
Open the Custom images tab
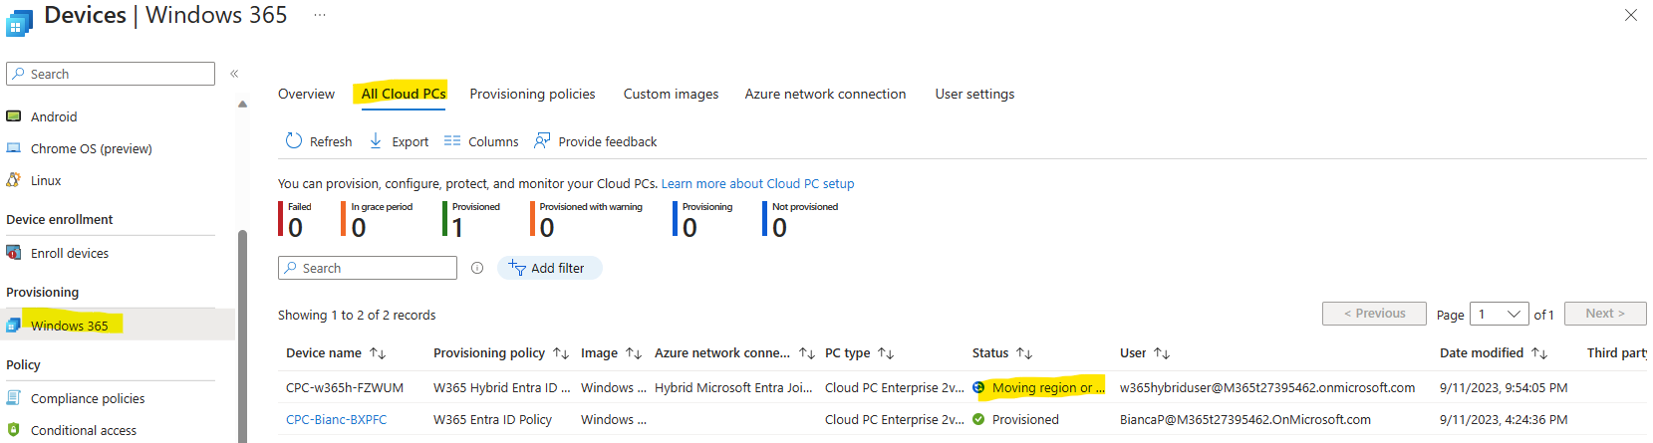click(x=671, y=94)
